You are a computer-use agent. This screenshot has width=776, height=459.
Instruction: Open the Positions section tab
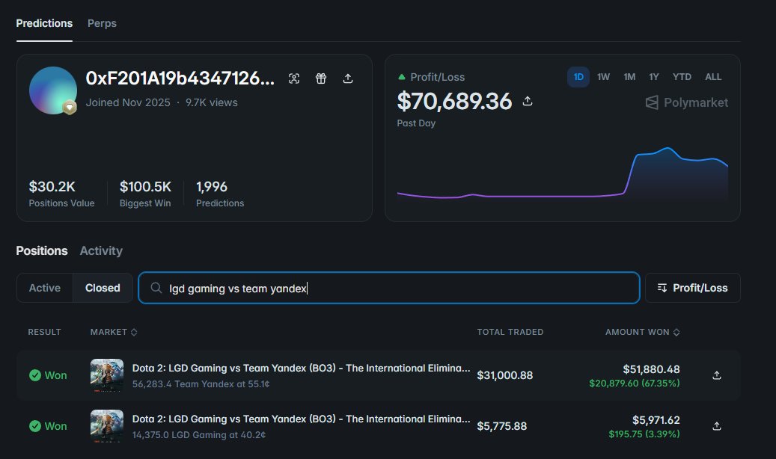[42, 250]
